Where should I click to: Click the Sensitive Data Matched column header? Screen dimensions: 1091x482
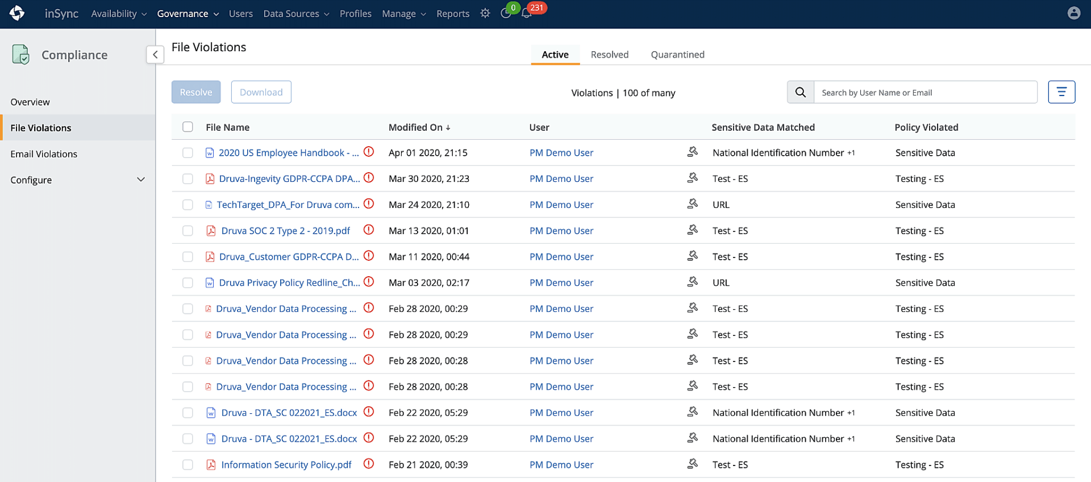[x=763, y=127]
